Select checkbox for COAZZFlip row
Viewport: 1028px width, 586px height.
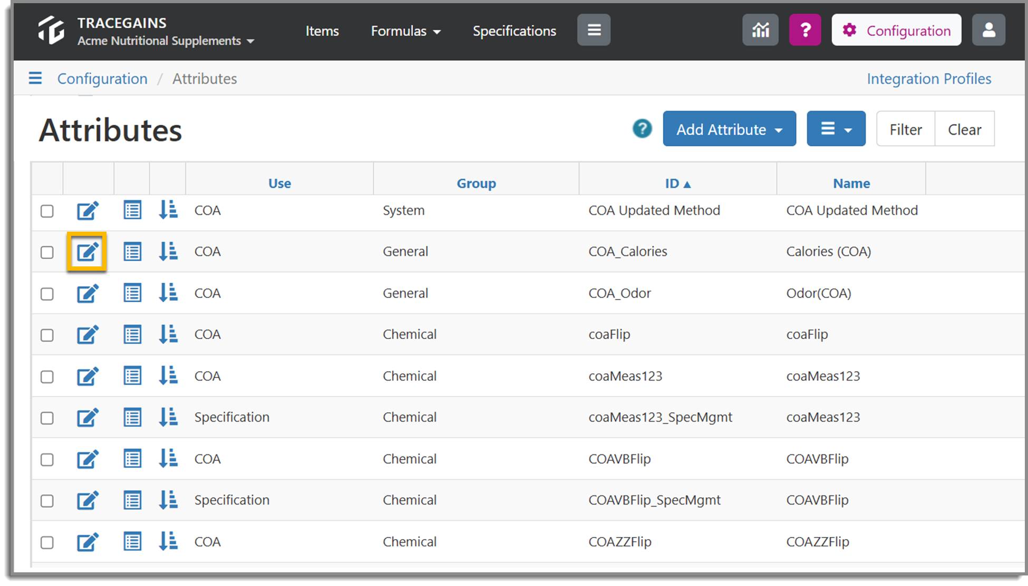click(47, 542)
